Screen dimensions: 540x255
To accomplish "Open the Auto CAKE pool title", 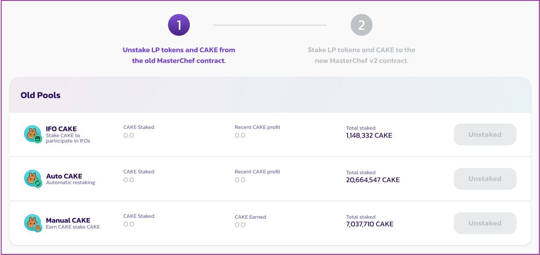I will (x=64, y=176).
